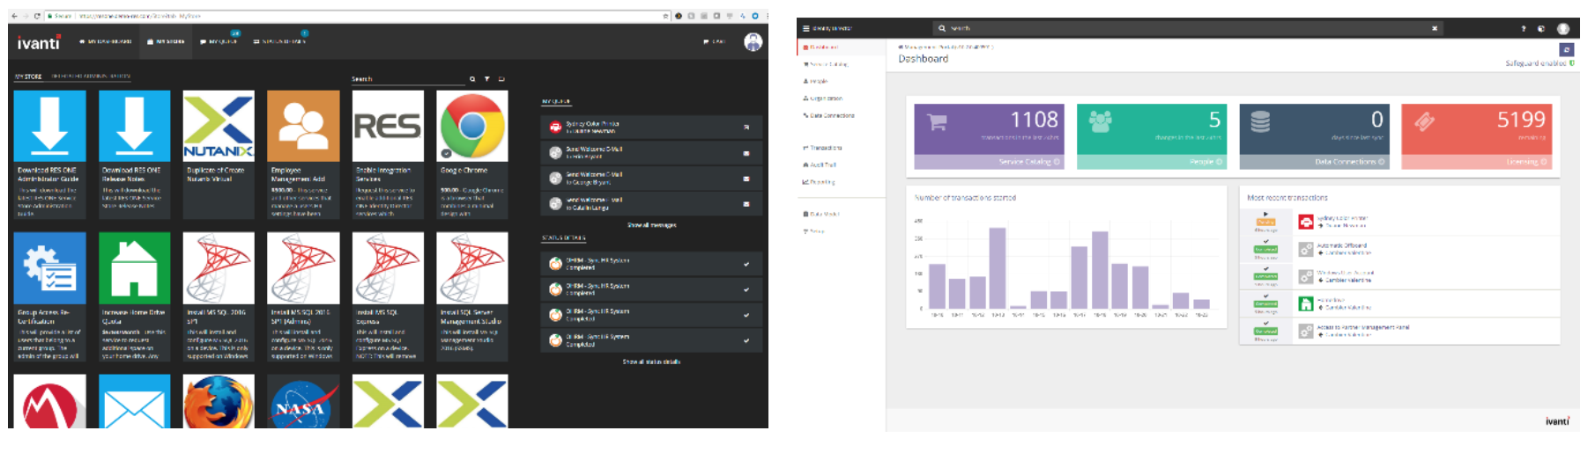Open the user avatar menu in store
The height and width of the screenshot is (460, 1588).
[753, 41]
